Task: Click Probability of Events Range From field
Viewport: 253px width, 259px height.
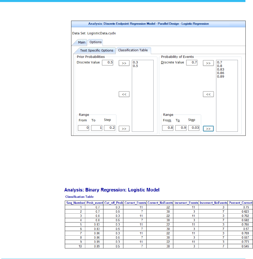Action: click(168, 128)
